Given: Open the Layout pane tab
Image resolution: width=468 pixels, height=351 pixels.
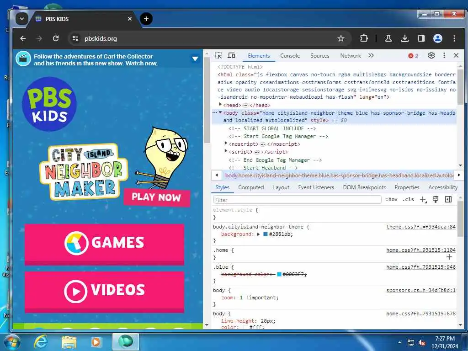Looking at the screenshot, I should [281, 187].
